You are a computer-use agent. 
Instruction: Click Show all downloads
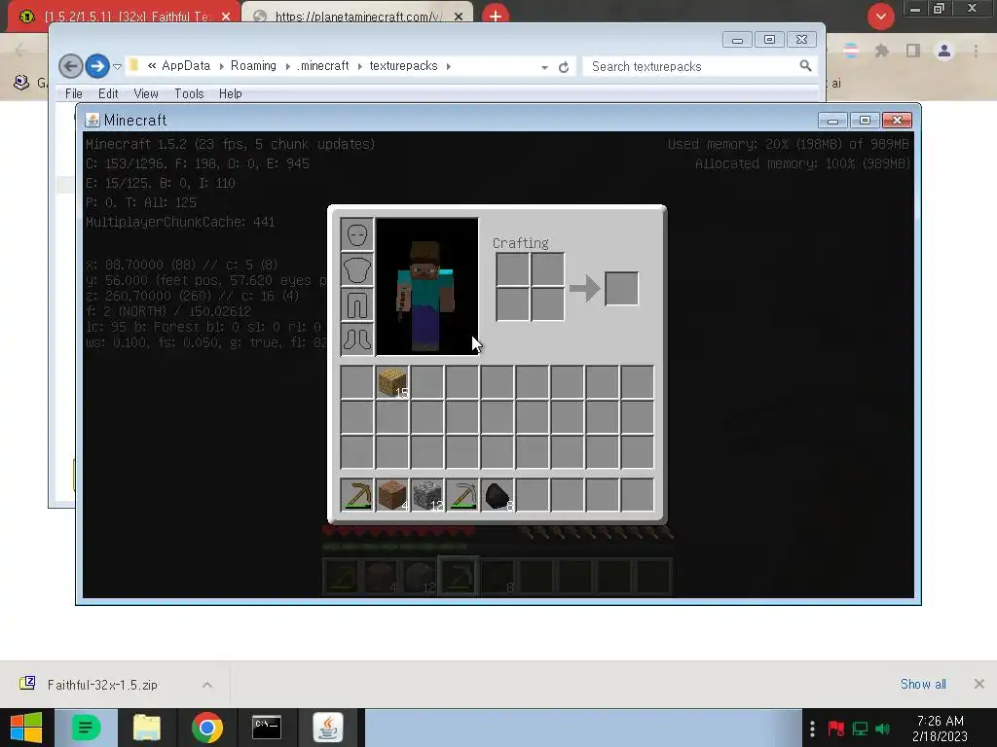(x=923, y=684)
